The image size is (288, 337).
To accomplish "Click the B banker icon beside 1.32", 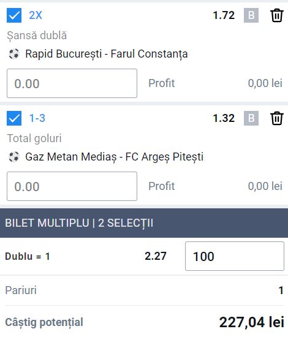I will [251, 118].
